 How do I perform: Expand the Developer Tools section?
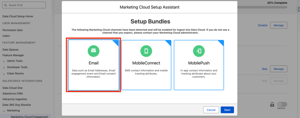tap(4, 67)
